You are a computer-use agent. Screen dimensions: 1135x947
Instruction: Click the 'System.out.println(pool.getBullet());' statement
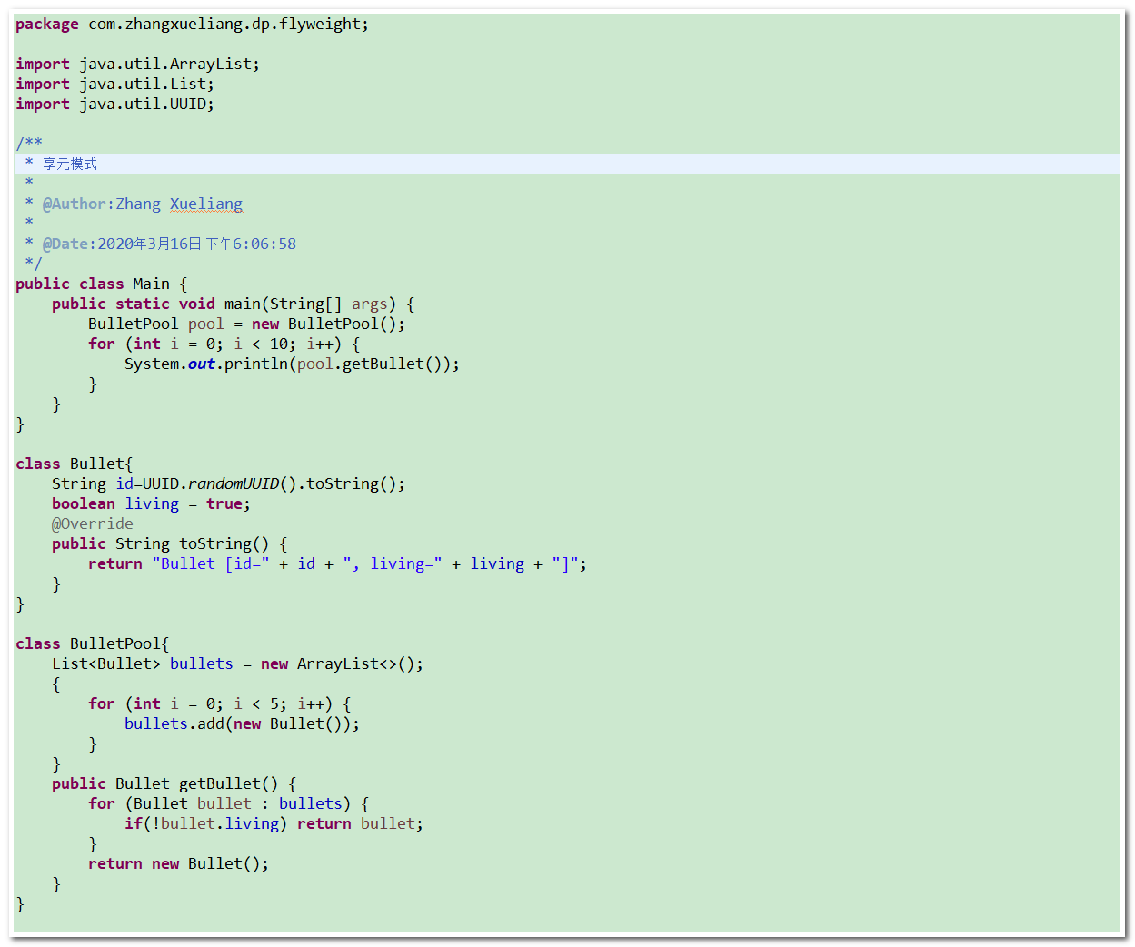pos(292,364)
